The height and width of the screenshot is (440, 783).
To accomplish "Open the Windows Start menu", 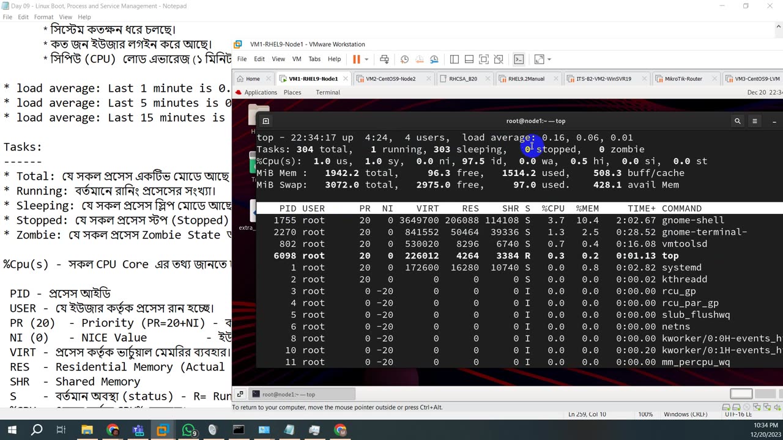I will [12, 430].
